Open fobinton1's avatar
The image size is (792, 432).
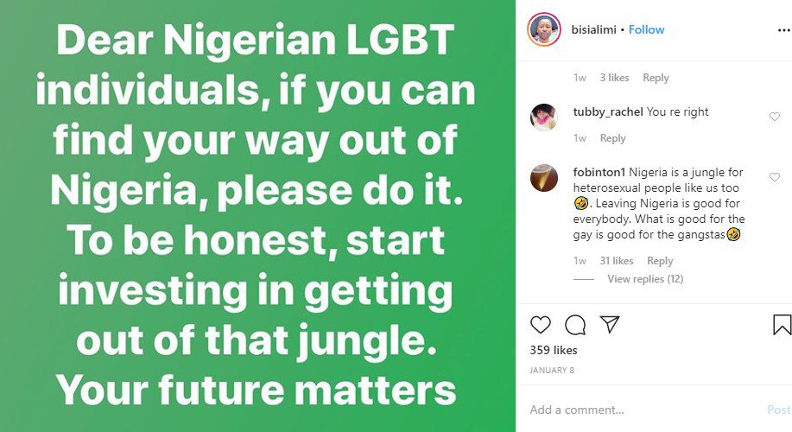pos(544,177)
